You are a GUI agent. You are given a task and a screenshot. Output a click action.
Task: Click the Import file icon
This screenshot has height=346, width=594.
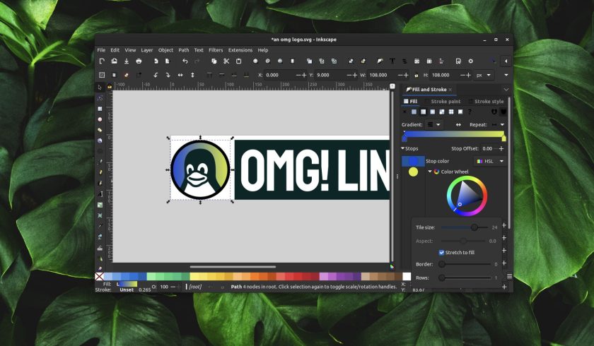[156, 61]
